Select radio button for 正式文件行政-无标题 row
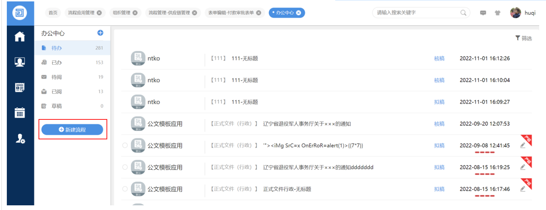The height and width of the screenshot is (210, 546). point(125,189)
